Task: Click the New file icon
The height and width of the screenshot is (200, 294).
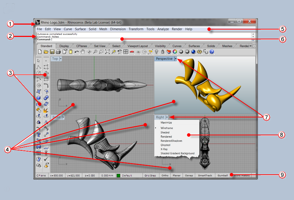Action: (40, 52)
